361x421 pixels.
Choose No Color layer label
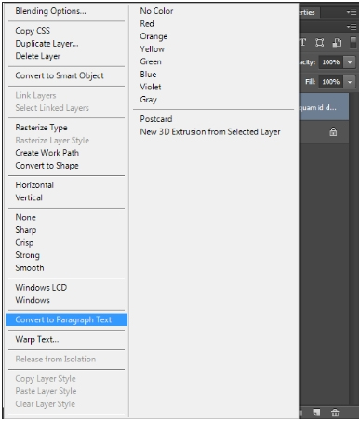(156, 11)
